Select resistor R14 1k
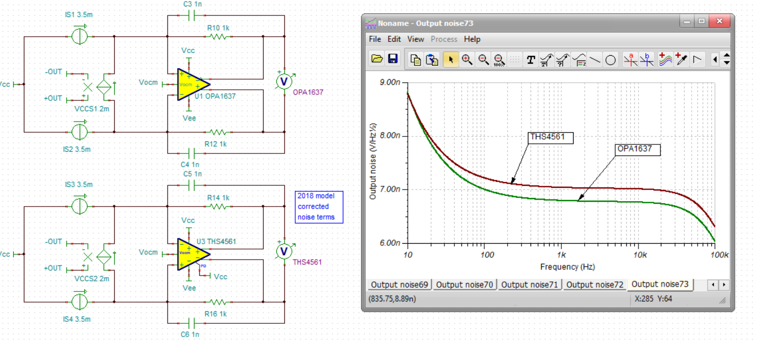This screenshot has width=757, height=344. coord(218,207)
